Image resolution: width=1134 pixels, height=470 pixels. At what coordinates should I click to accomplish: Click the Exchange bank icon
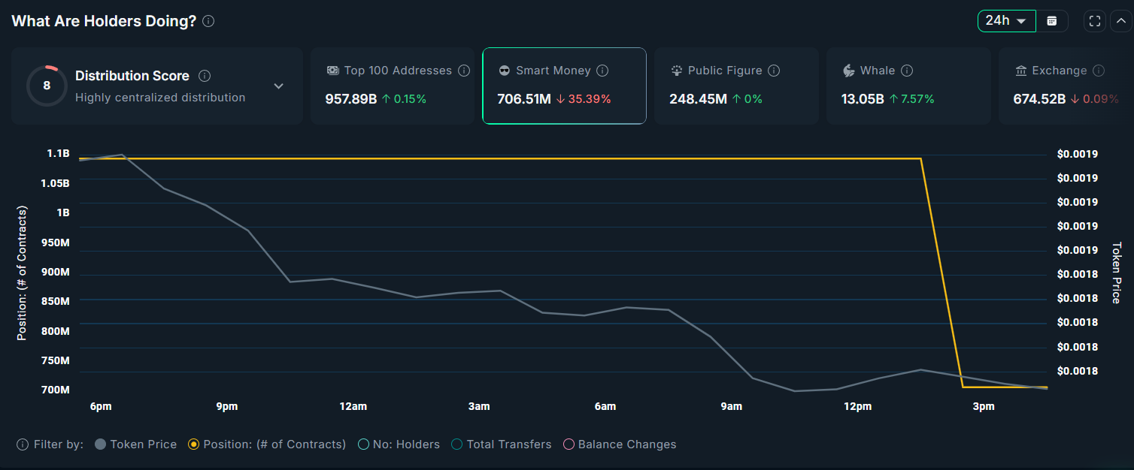(x=1020, y=70)
